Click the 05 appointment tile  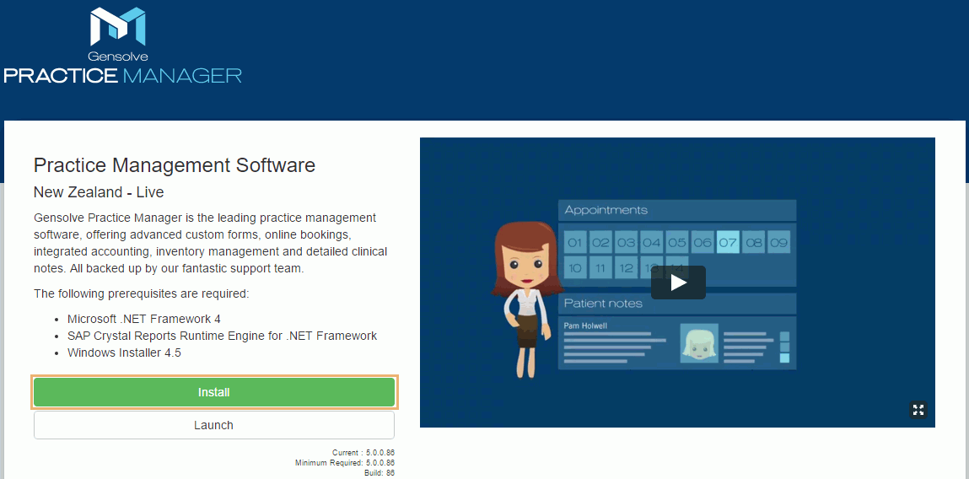point(677,242)
